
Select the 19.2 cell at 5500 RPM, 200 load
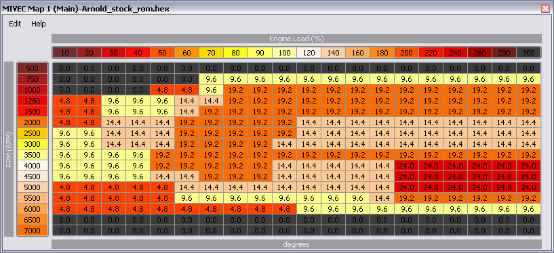click(406, 198)
